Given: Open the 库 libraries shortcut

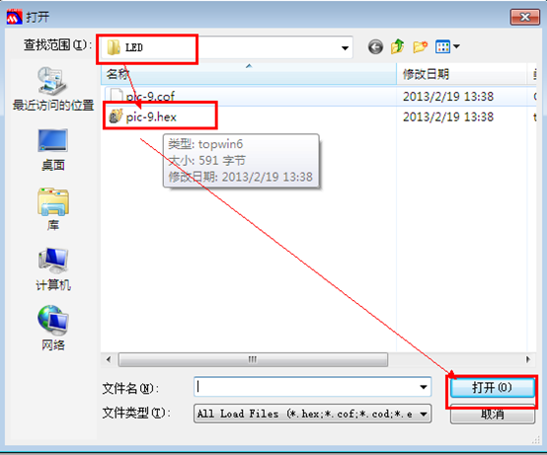Looking at the screenshot, I should 53,209.
